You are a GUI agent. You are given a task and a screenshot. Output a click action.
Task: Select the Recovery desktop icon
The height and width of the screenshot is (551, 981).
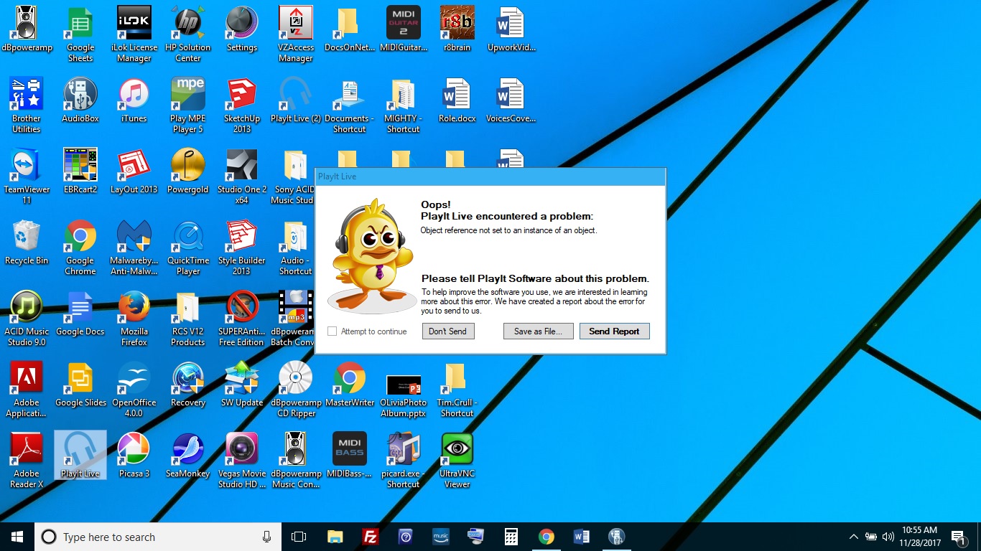(188, 385)
